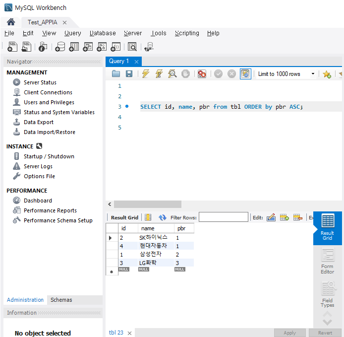Open the inspector for selected object
The height and width of the screenshot is (337, 344).
pos(43,47)
